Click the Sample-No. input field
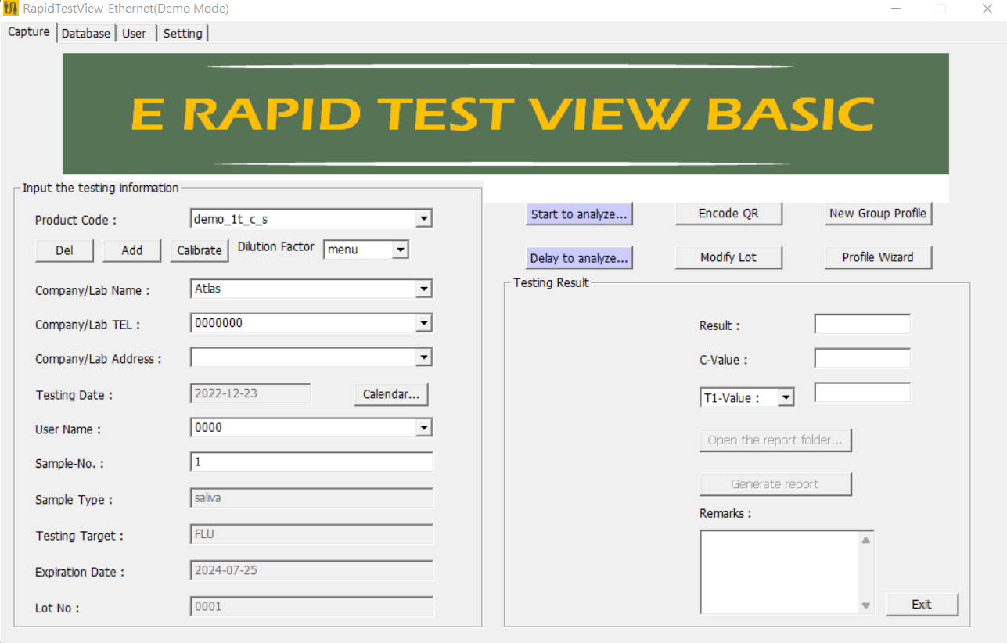The image size is (1007, 643). pos(311,462)
